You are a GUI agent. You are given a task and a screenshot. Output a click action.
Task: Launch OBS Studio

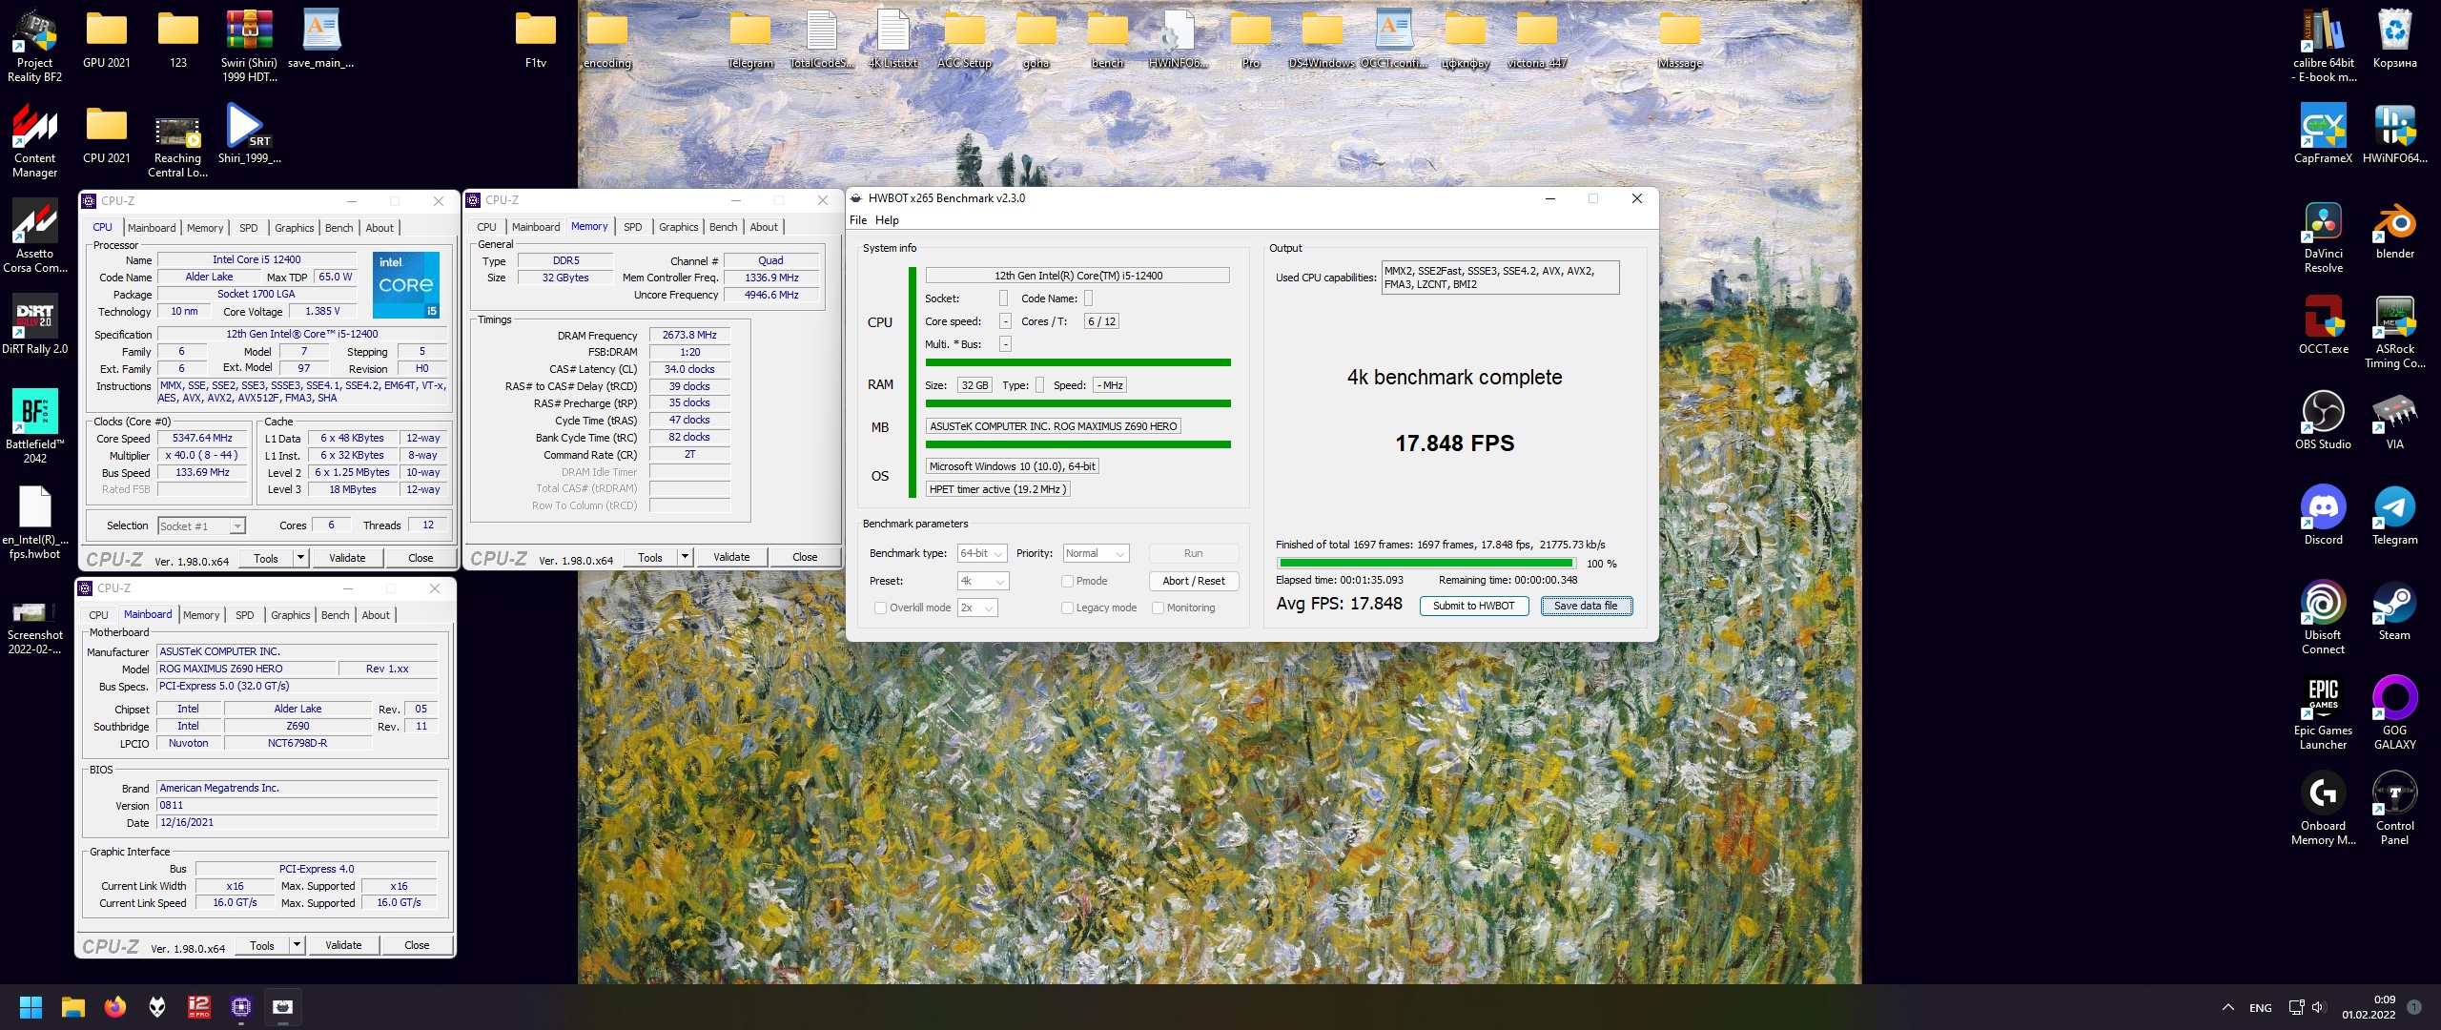point(2324,421)
